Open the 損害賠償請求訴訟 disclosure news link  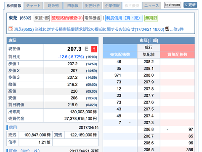coord(89,29)
